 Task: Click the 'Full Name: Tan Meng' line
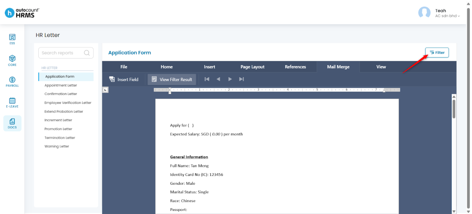click(x=189, y=166)
